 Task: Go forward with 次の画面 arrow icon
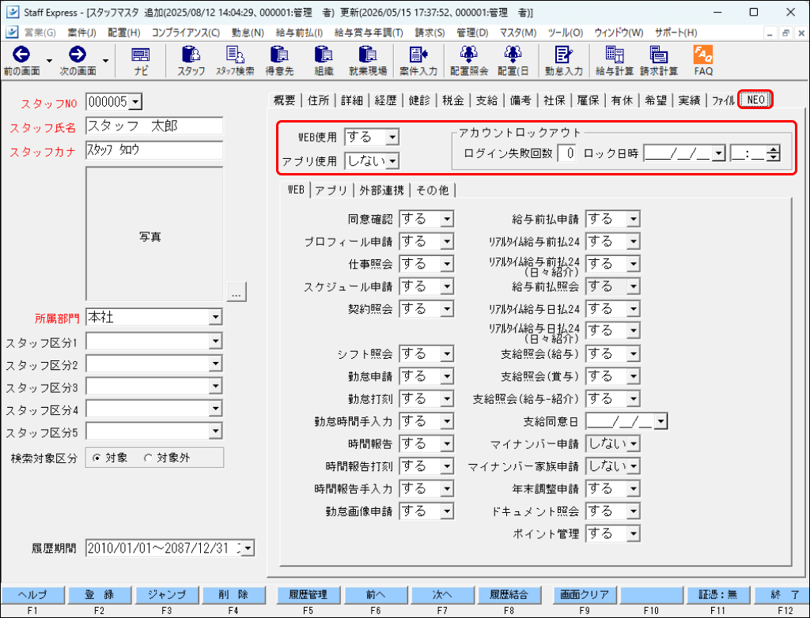click(x=78, y=55)
